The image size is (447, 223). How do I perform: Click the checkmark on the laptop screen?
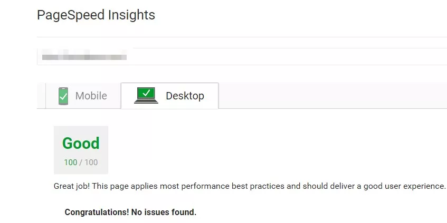[146, 93]
